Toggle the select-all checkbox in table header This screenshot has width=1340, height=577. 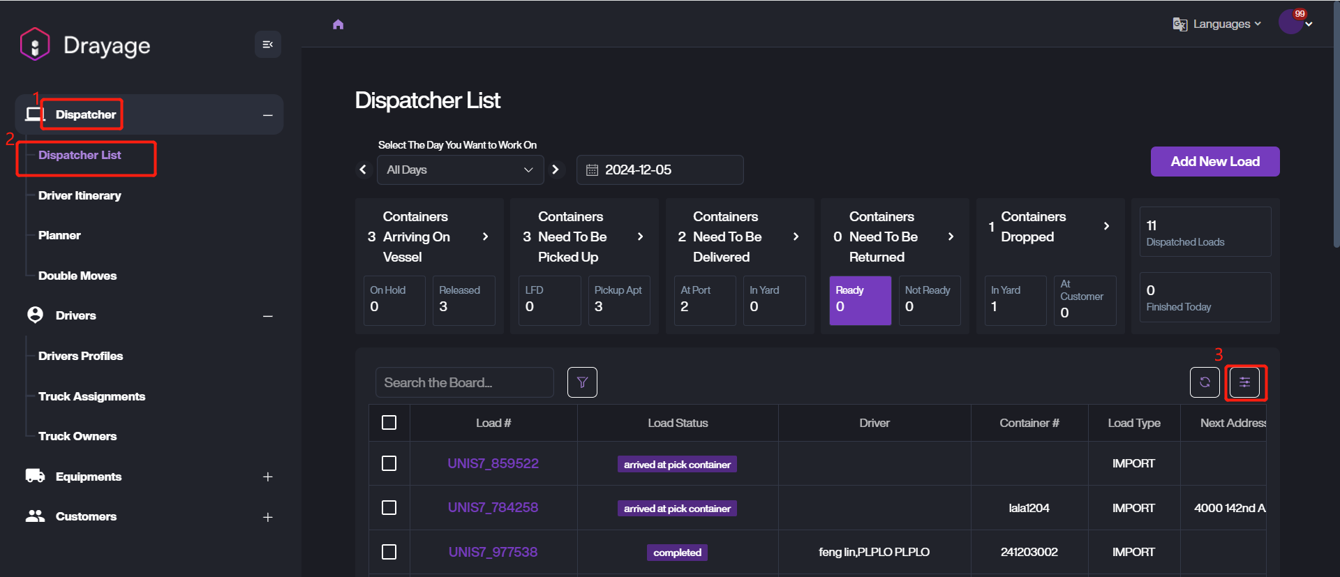click(389, 423)
